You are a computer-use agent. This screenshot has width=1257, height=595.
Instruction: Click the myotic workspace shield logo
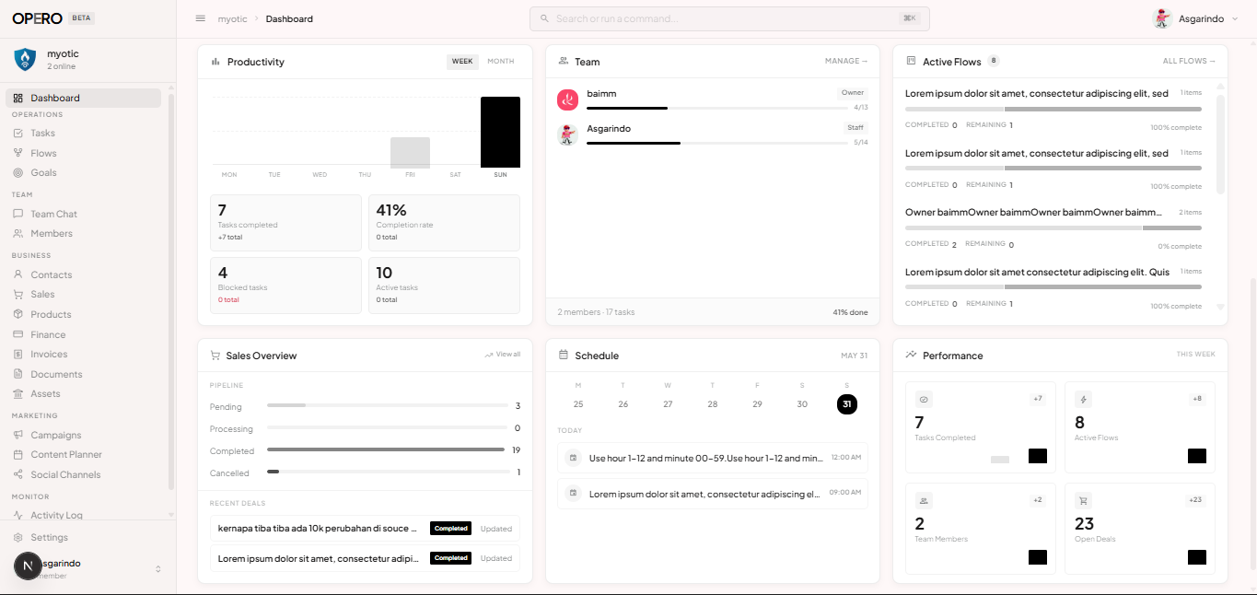click(25, 60)
